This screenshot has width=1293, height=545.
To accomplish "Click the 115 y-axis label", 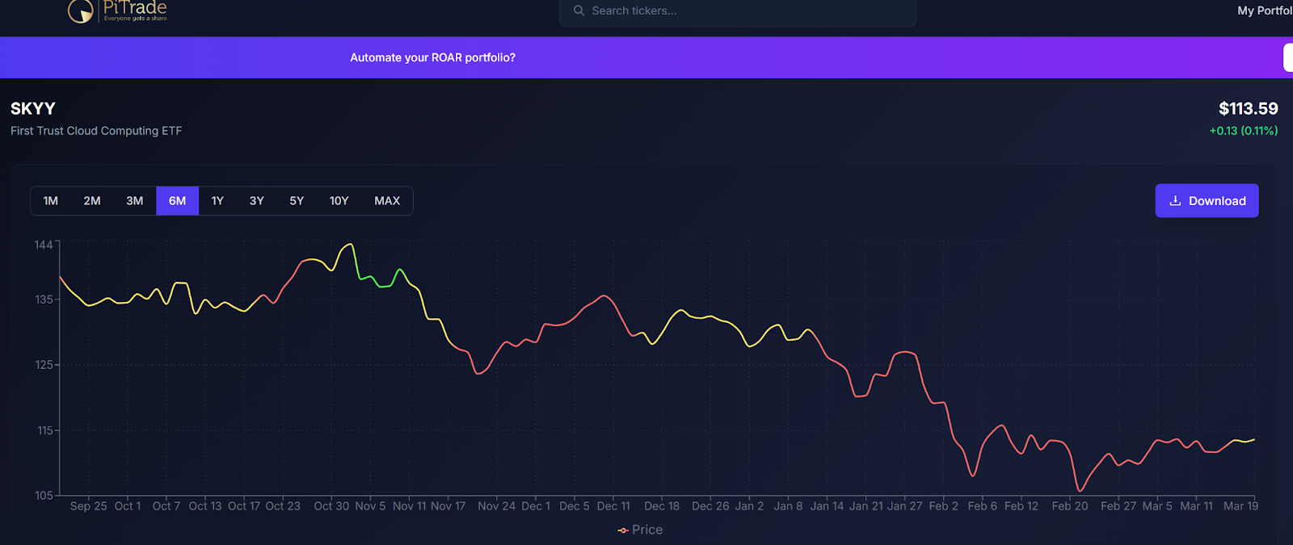I will pos(45,430).
